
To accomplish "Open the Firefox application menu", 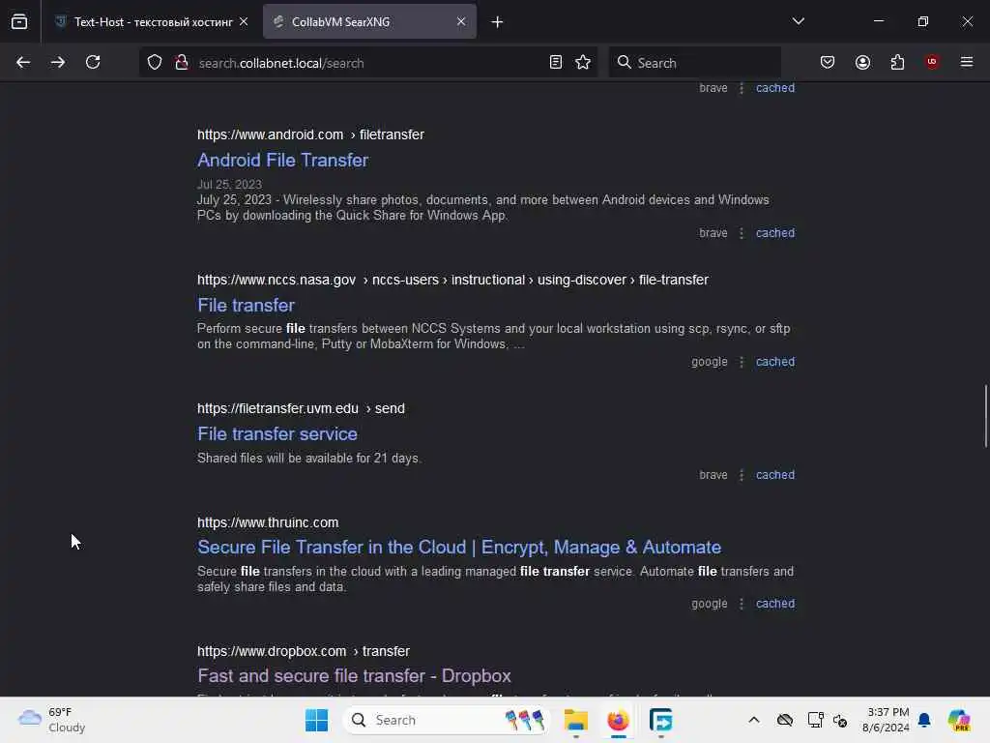I will 967,62.
